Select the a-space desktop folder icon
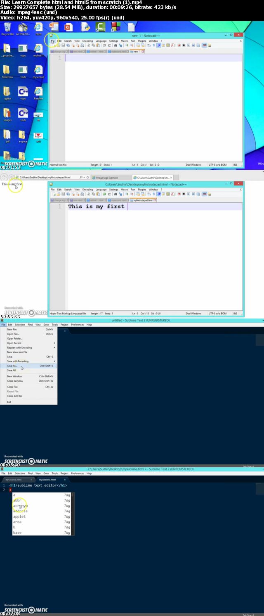264x616 pixels. click(23, 136)
